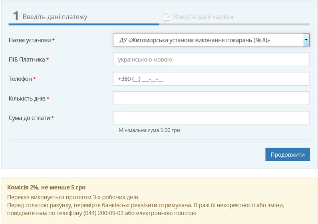Click the gray progress bar under step 2
Screen dimensions: 318x224
pos(235,24)
